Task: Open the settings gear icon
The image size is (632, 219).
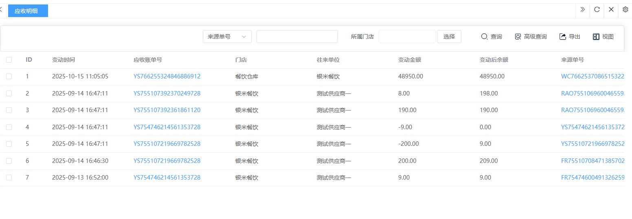Action: 625,10
